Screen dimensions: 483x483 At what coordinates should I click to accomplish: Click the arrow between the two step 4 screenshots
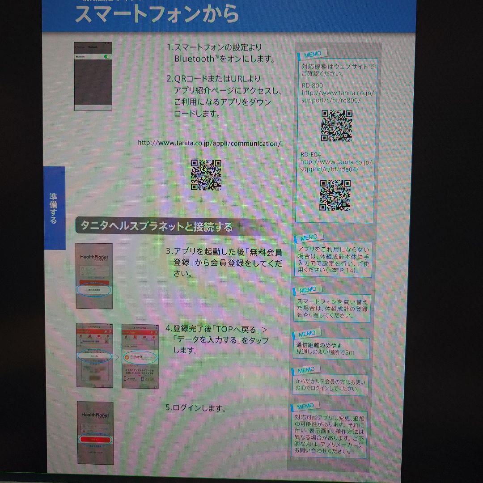(118, 357)
